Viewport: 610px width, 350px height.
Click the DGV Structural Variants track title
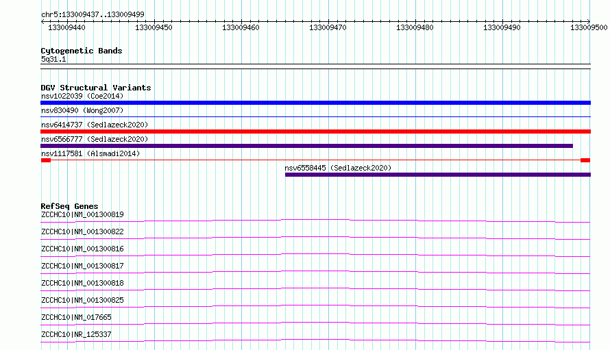pyautogui.click(x=96, y=88)
